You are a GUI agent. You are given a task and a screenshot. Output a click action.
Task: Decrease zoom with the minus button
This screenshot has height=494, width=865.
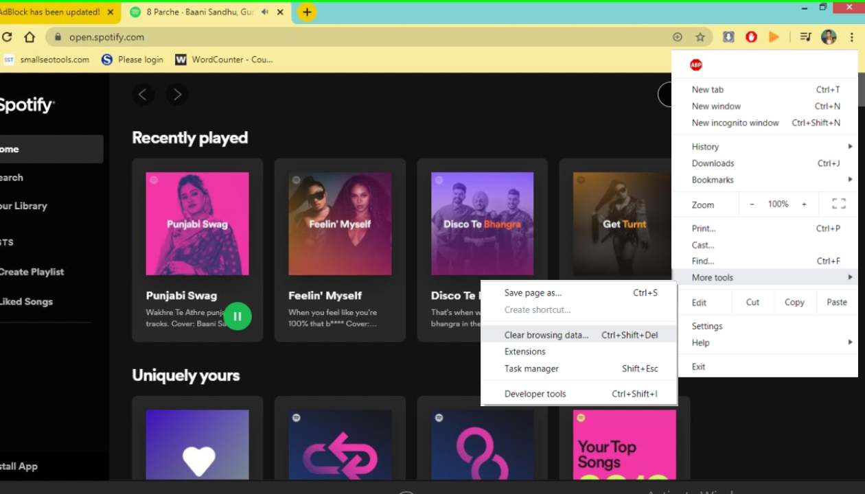(752, 204)
